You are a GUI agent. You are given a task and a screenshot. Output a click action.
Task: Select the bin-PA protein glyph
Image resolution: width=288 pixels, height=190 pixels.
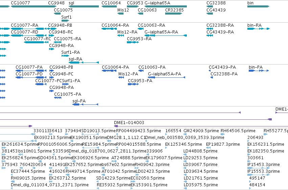click(x=259, y=71)
